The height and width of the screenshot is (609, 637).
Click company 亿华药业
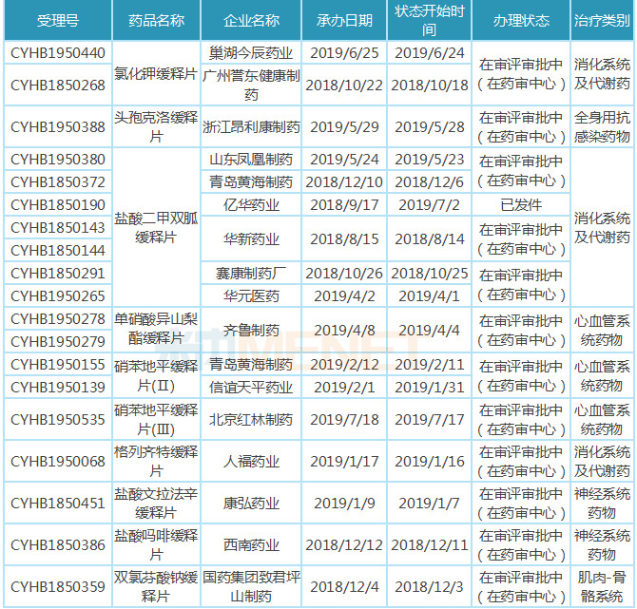point(251,204)
